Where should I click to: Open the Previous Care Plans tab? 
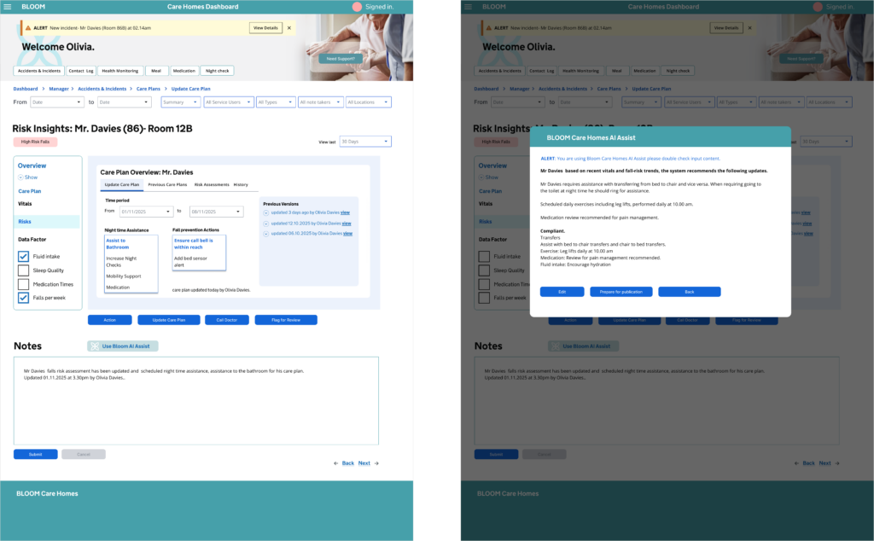[x=167, y=184]
